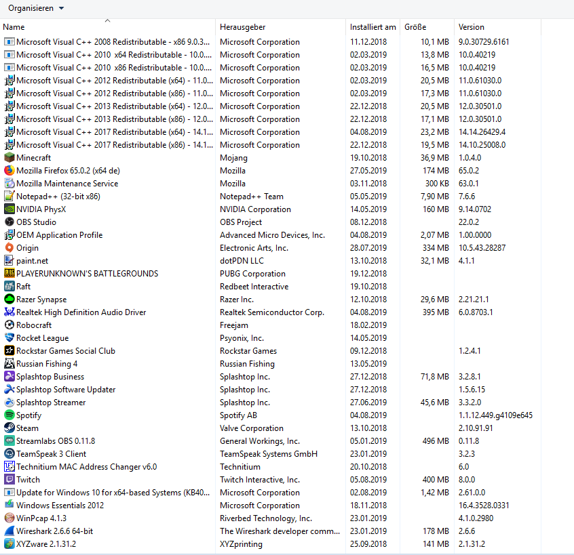Image resolution: width=574 pixels, height=555 pixels.
Task: Select the Raft icon
Action: 9,286
